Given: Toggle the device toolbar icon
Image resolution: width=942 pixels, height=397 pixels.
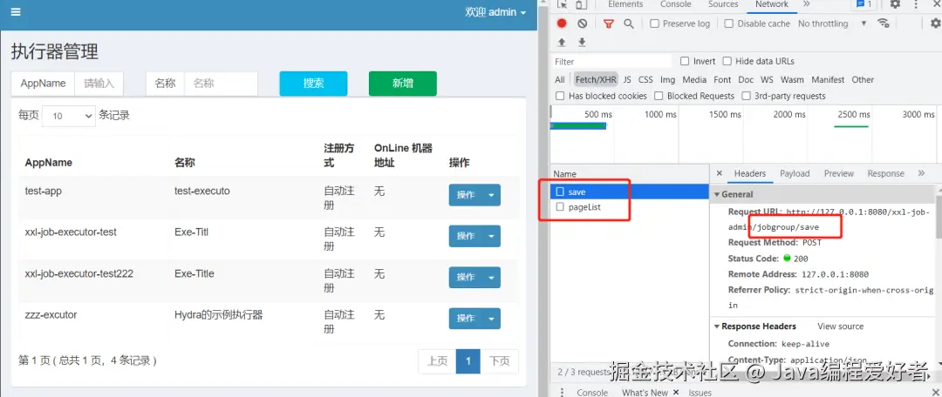Looking at the screenshot, I should pos(581,4).
